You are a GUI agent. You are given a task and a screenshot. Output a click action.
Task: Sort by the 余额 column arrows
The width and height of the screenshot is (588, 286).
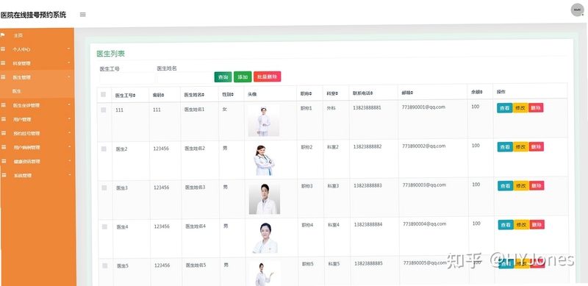tap(481, 92)
